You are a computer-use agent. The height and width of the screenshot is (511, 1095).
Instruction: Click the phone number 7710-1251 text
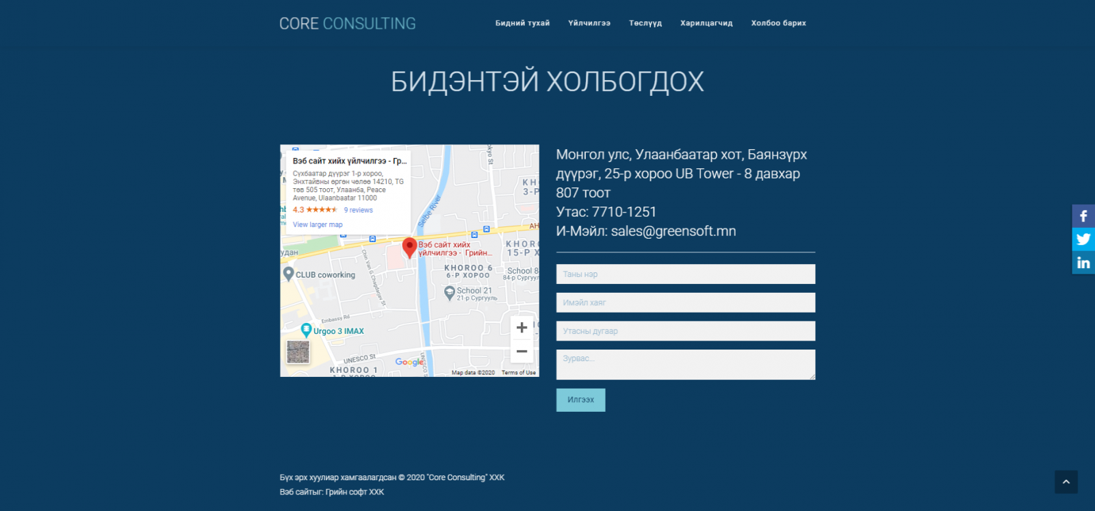click(624, 212)
